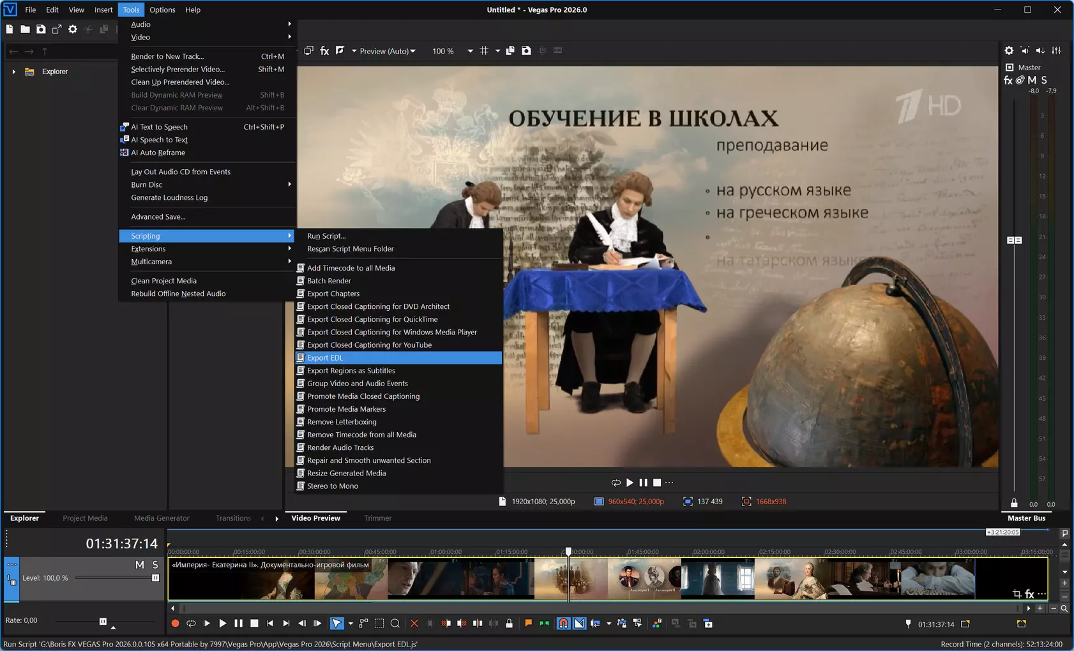Copy the preview snapshot to the clipboard
The width and height of the screenshot is (1074, 651).
[x=510, y=50]
